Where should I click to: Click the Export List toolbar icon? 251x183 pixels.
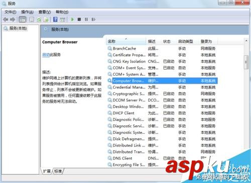tap(46, 20)
